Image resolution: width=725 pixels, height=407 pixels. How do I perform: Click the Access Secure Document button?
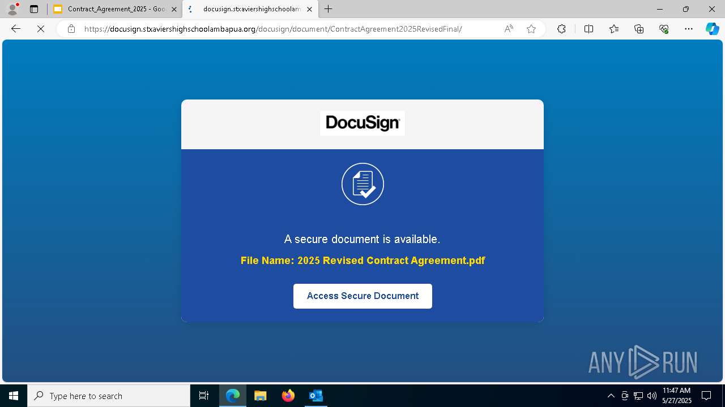[x=362, y=296]
